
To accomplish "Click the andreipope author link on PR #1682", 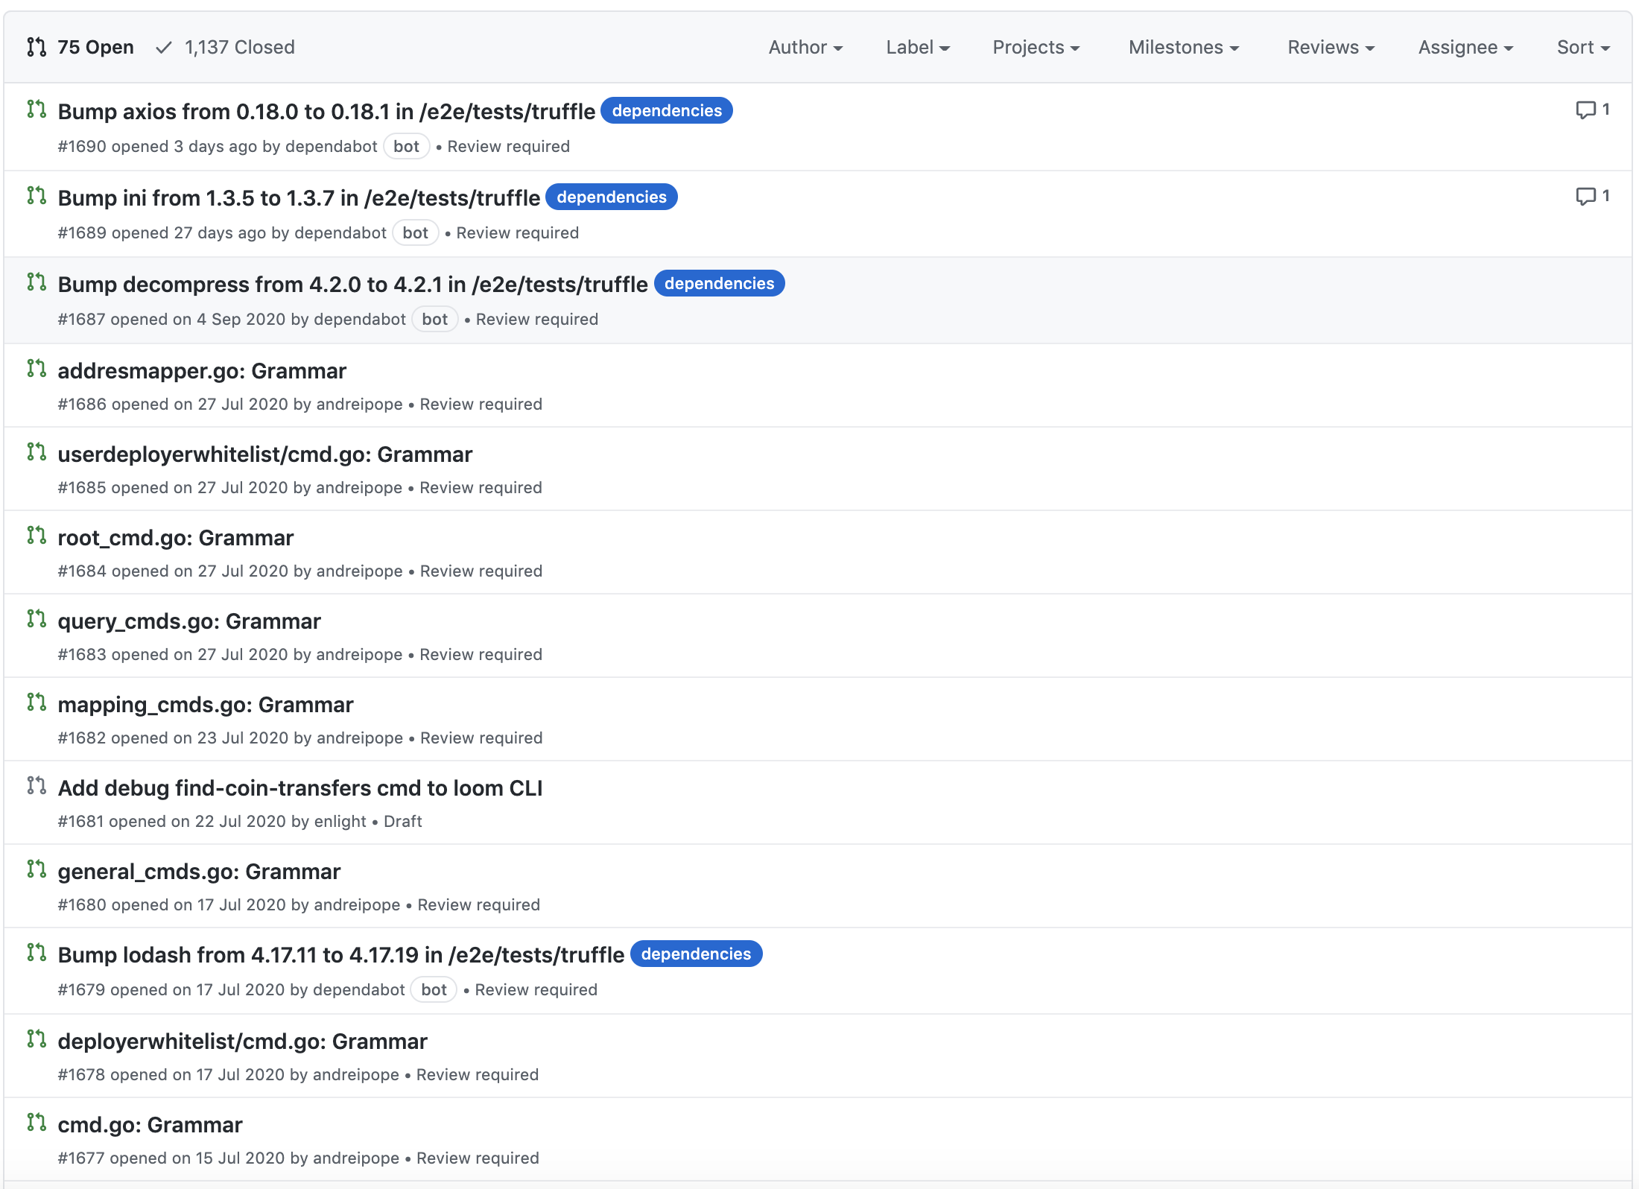I will 360,738.
